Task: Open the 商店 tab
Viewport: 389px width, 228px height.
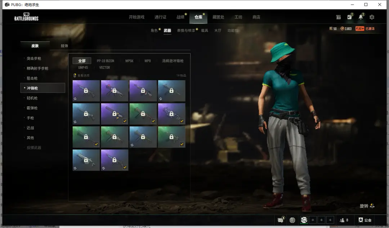Action: [x=256, y=17]
